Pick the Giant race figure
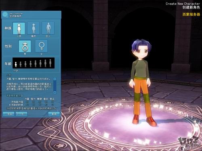The image size is (202, 151). 48,28
